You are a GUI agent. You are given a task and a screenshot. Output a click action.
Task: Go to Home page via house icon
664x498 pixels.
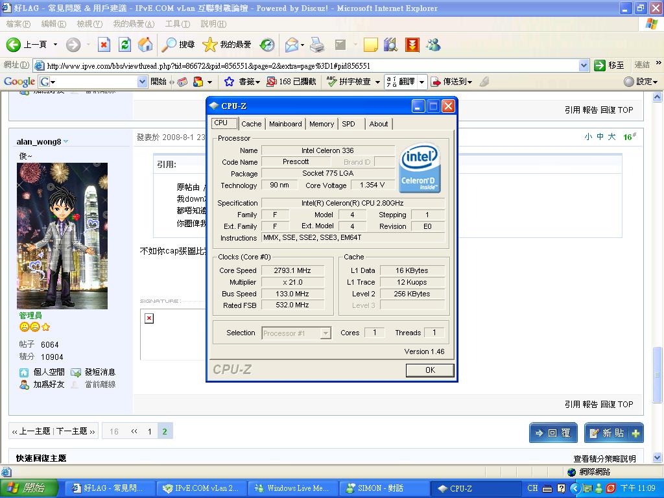click(145, 45)
